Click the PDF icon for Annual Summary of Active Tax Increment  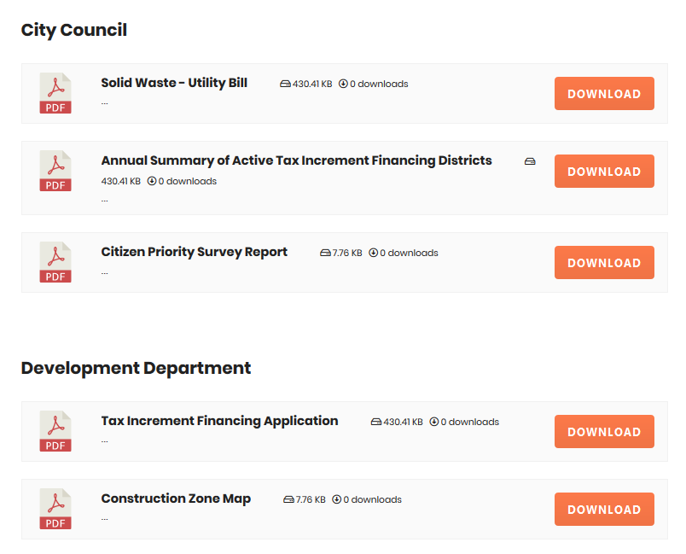tap(55, 171)
